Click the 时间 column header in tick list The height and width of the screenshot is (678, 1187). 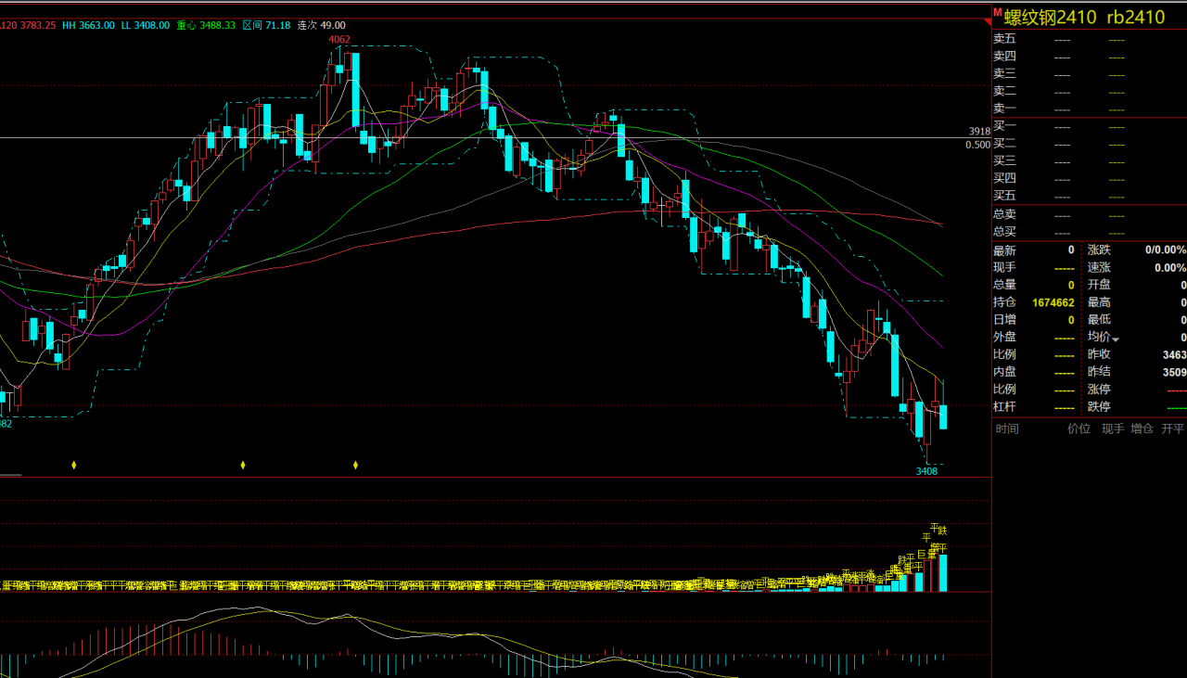tap(1007, 429)
